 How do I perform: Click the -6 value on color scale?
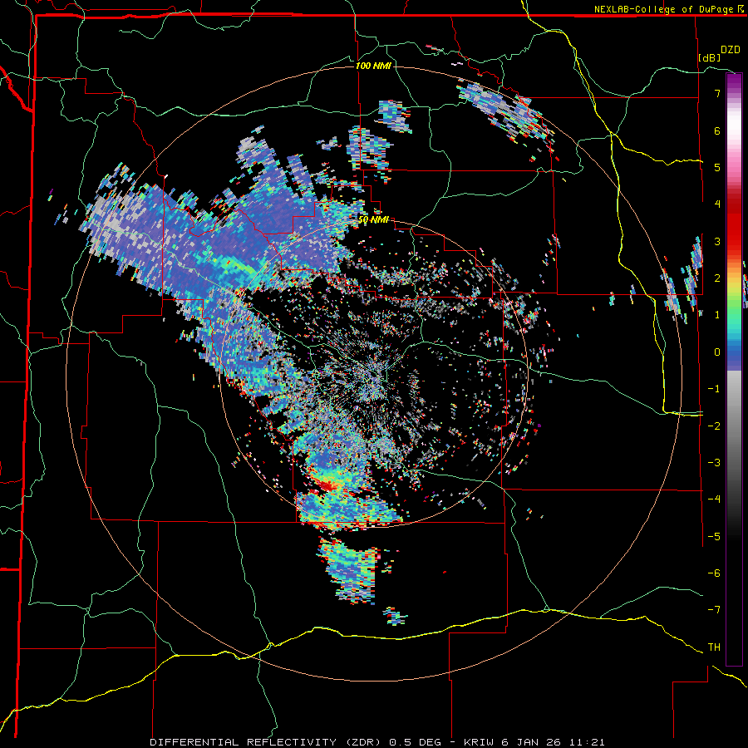(x=714, y=573)
